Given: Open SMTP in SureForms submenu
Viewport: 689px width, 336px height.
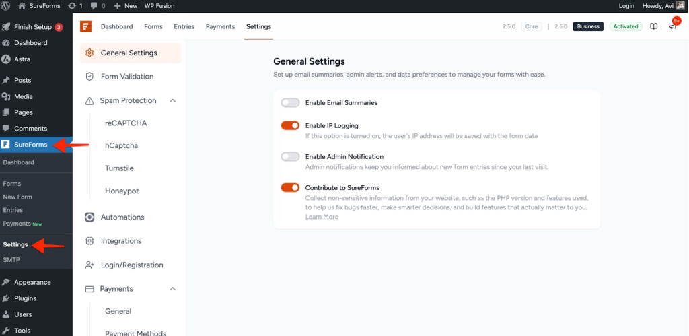Looking at the screenshot, I should (x=11, y=260).
